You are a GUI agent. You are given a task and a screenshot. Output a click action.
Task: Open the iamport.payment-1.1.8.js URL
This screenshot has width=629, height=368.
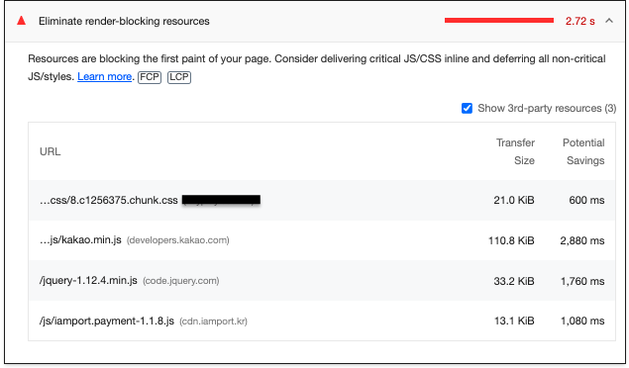(107, 321)
